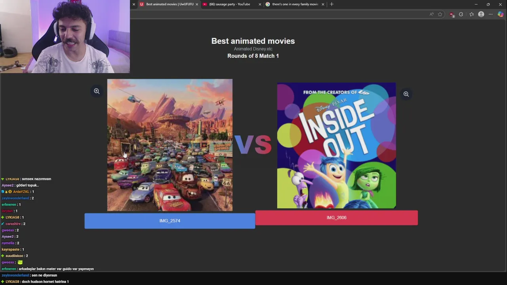The image size is (507, 285).
Task: Click the Inside Out movie poster image
Action: tap(336, 145)
